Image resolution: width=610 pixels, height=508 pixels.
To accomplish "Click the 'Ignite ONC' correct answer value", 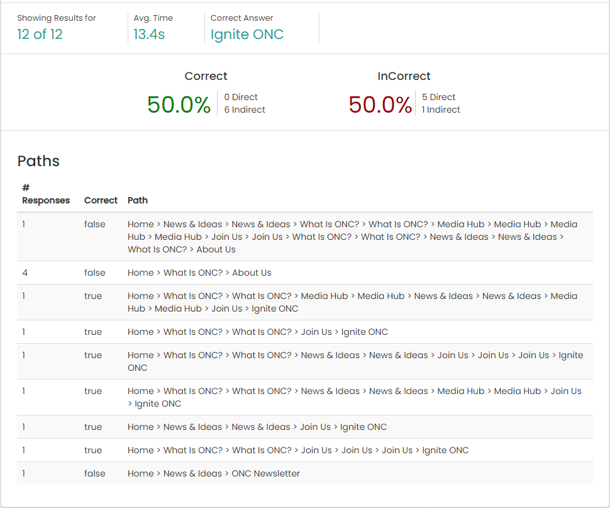I will (x=247, y=34).
